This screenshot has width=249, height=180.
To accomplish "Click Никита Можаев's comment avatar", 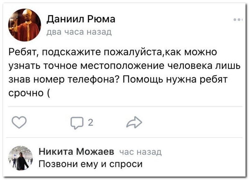I will [x=21, y=158].
